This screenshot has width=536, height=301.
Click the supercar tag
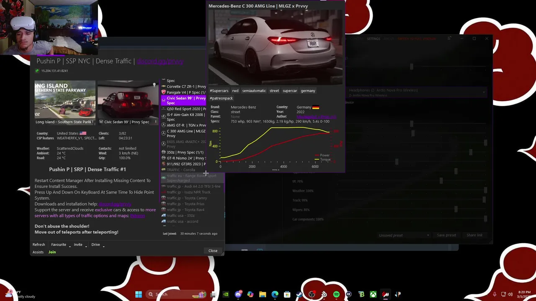(290, 91)
